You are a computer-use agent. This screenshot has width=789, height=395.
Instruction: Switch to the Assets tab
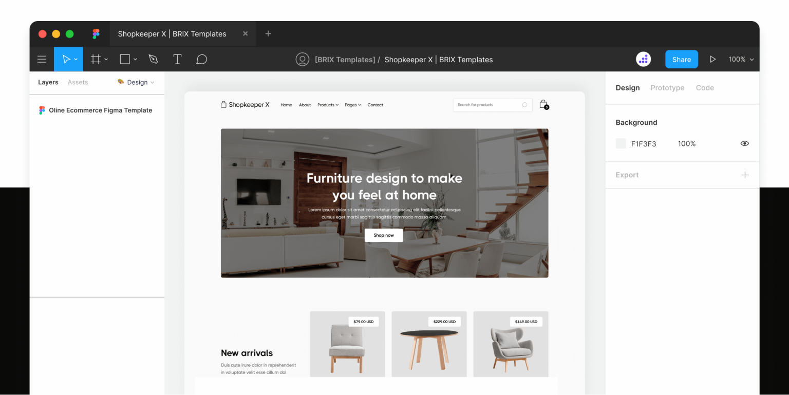coord(78,82)
